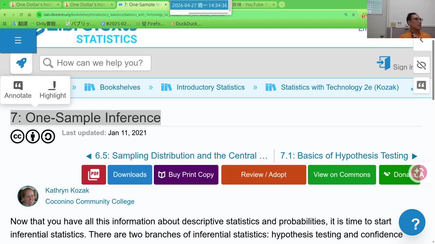
Task: Click the search magnifier icon
Action: [48, 63]
